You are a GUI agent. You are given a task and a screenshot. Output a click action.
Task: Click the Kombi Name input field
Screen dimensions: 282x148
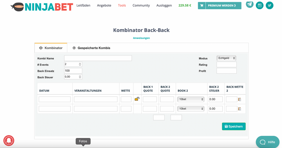pyautogui.click(x=98, y=58)
